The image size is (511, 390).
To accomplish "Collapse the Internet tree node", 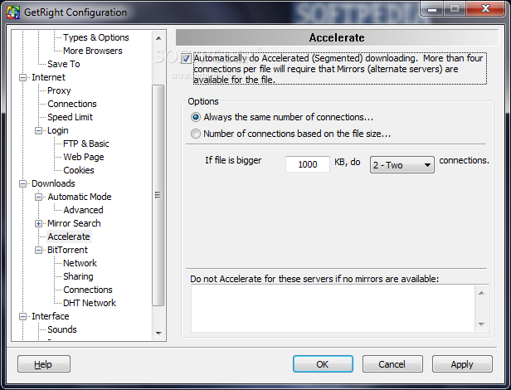I will [x=23, y=78].
